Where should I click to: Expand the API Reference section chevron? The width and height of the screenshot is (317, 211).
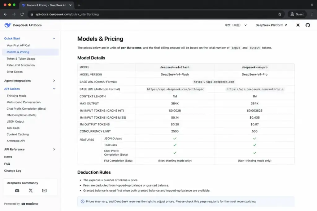[x=54, y=149]
